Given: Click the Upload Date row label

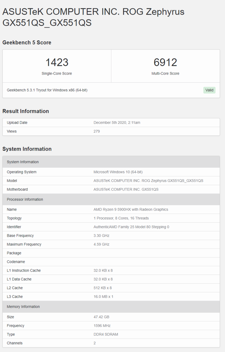Looking at the screenshot, I should click(x=17, y=123).
